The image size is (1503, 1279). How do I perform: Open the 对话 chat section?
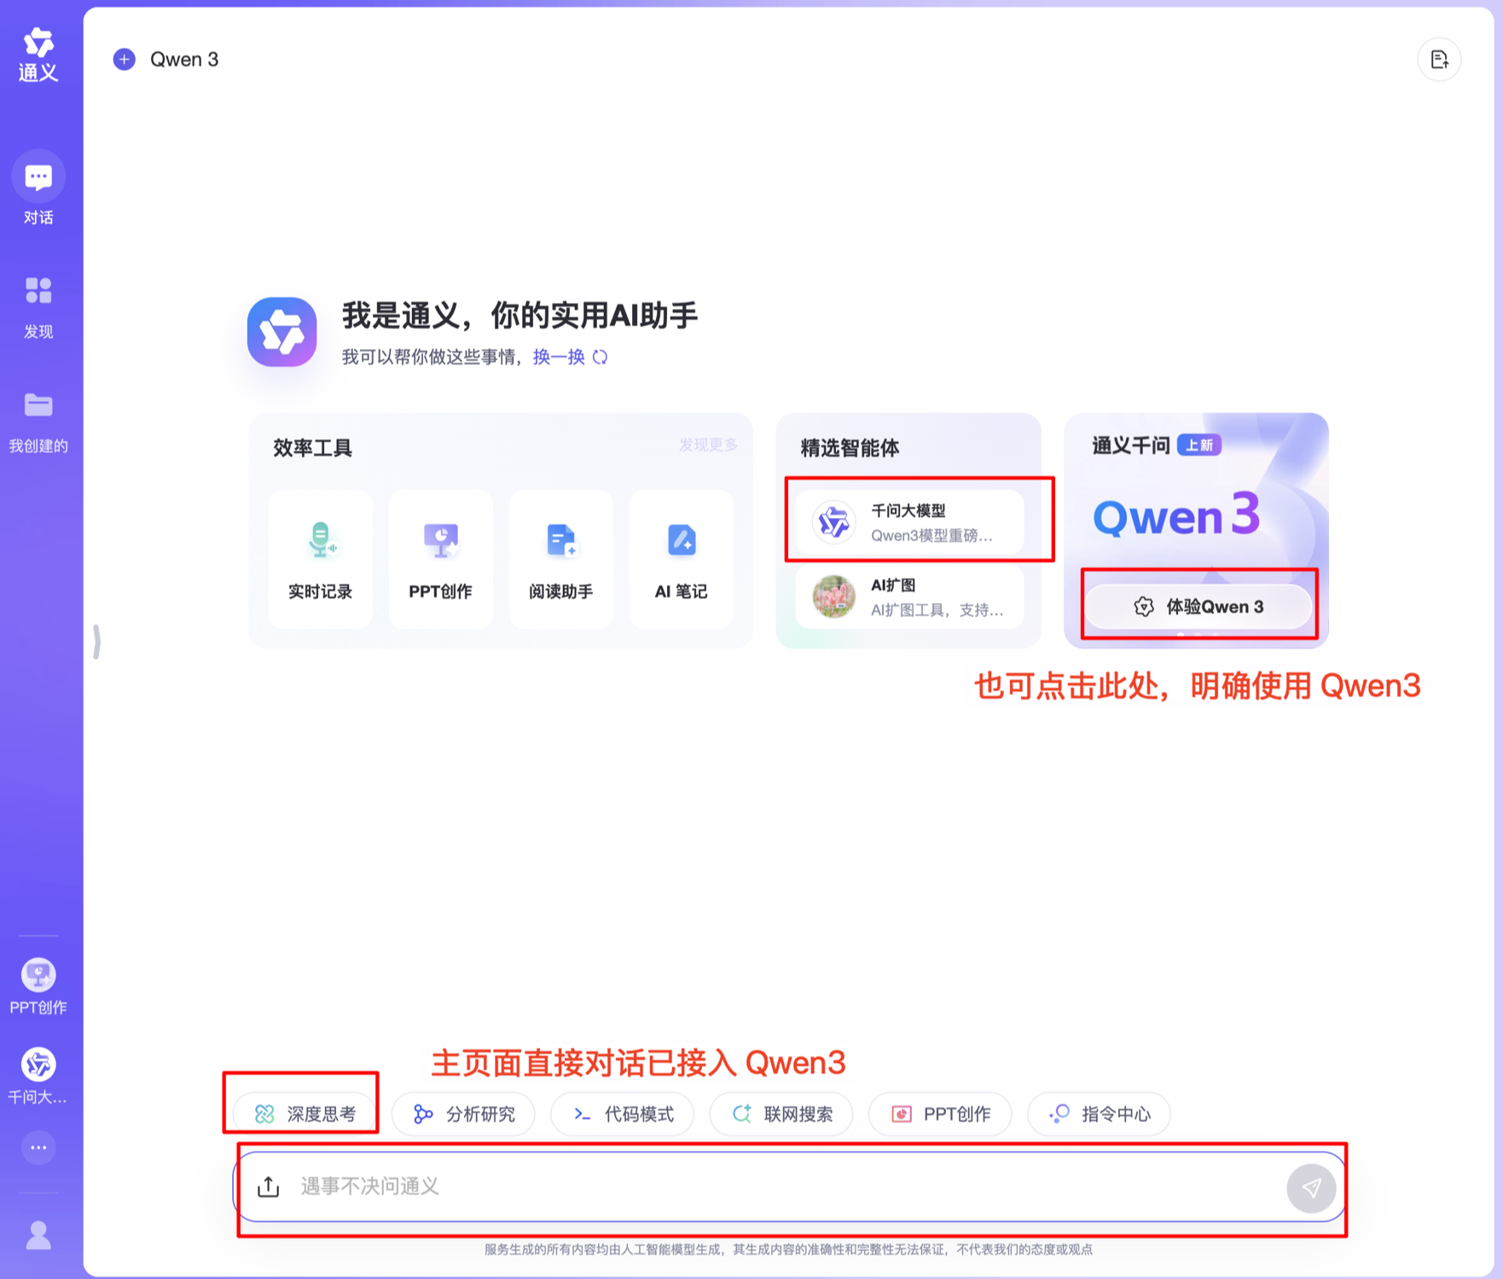(x=38, y=189)
